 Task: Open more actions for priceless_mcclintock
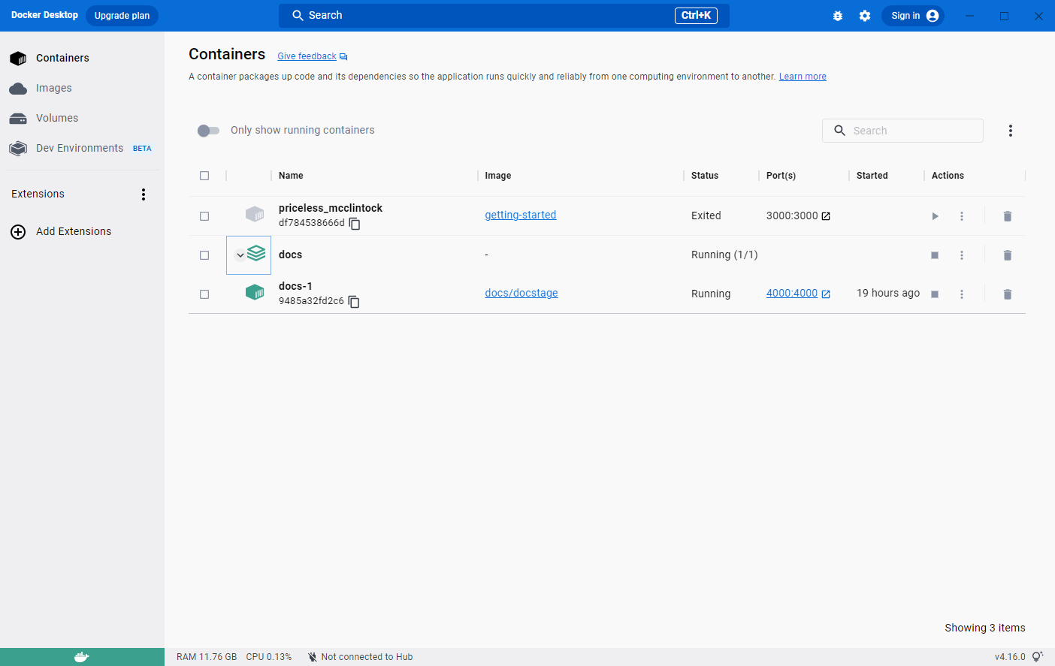[x=961, y=216]
